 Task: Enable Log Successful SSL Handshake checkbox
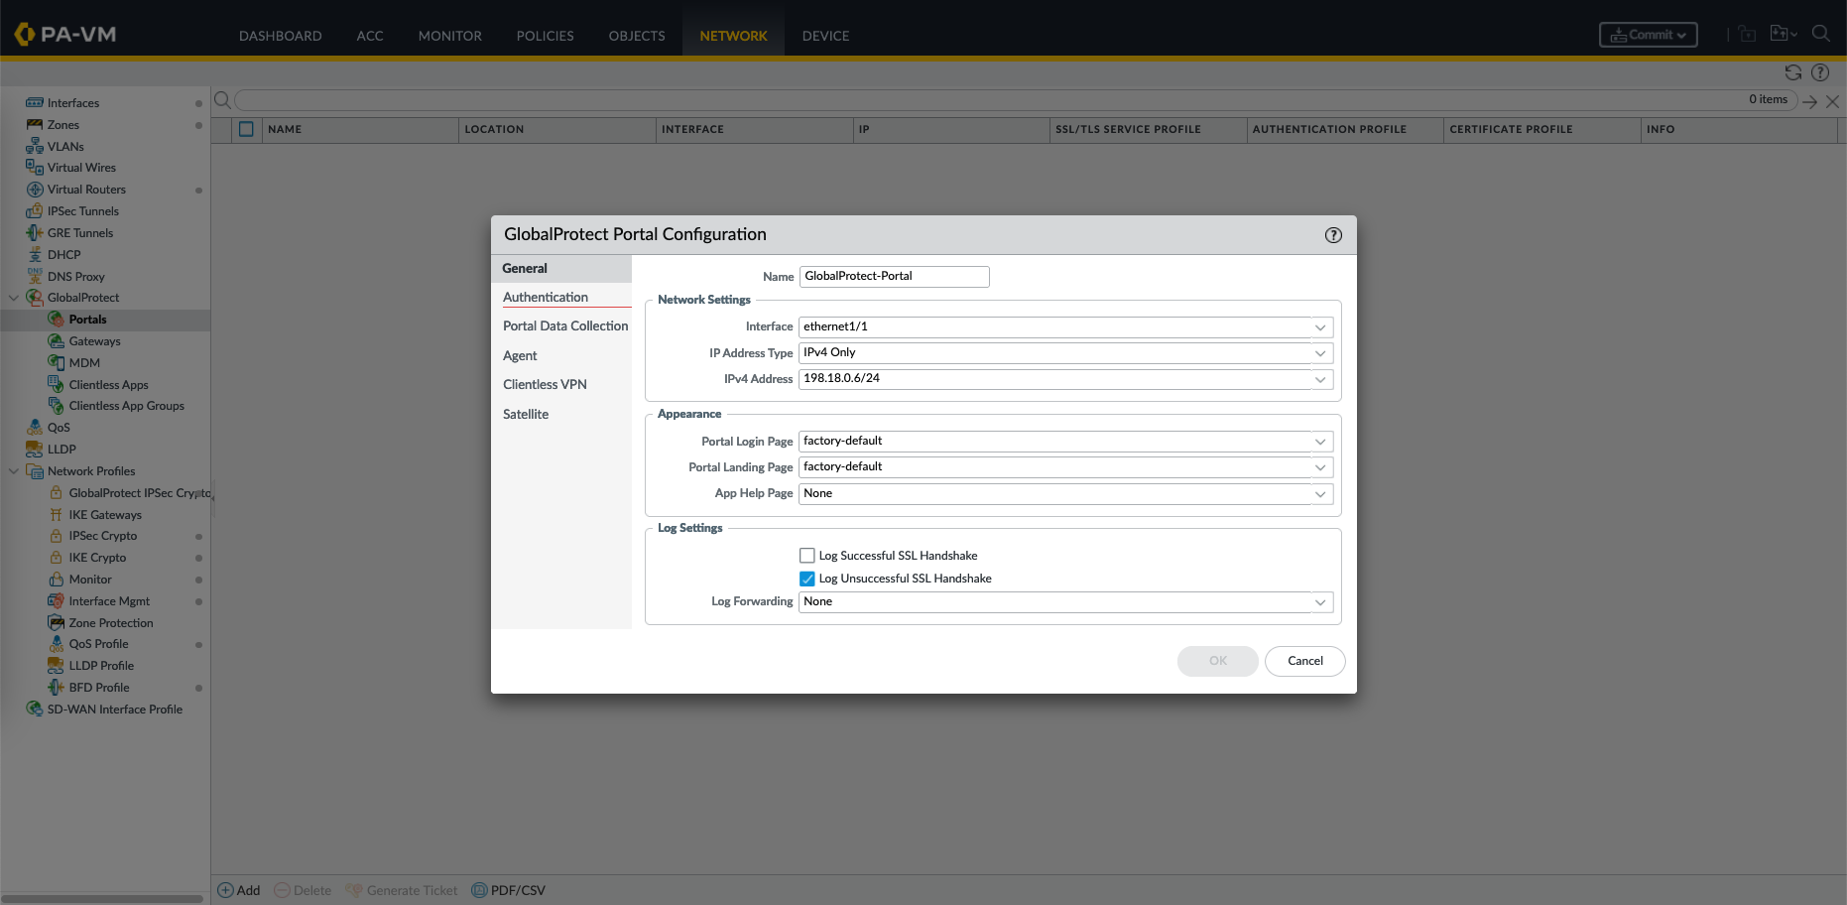(x=807, y=556)
